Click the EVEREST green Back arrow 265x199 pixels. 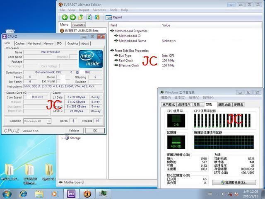coord(65,17)
